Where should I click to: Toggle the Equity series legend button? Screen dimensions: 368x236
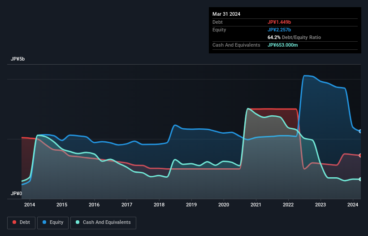pos(53,223)
